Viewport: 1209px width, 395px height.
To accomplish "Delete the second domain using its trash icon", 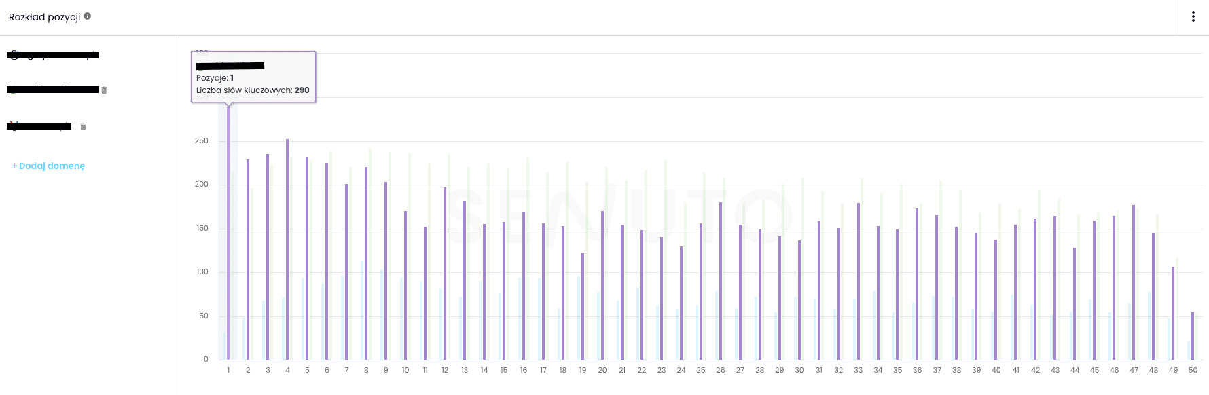I will (x=104, y=90).
